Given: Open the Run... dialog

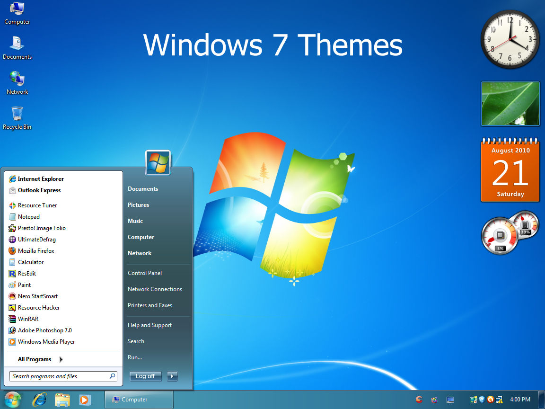Looking at the screenshot, I should 134,357.
